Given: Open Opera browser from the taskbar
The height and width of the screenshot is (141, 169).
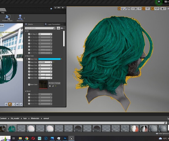Looking at the screenshot, I should pos(33,138).
